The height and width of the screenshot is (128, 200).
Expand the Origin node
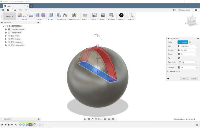[6, 36]
